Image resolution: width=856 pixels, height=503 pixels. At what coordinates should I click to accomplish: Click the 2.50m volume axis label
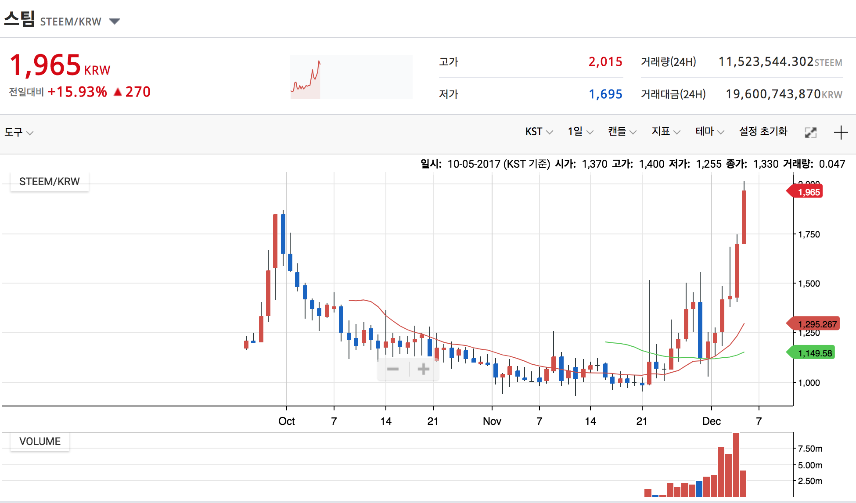pos(810,481)
